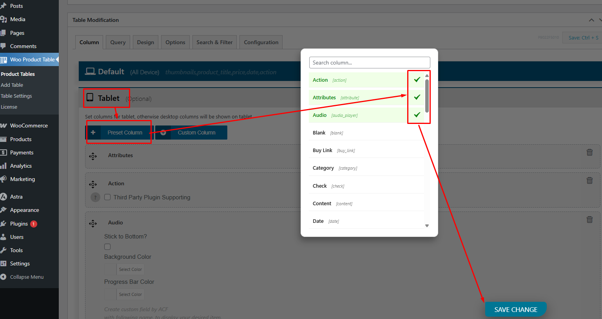
Task: Open the Configuration tab
Action: click(x=261, y=42)
